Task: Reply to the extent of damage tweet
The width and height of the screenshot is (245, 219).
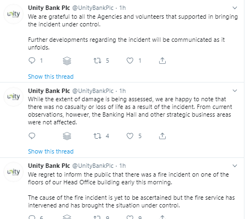Action: click(32, 136)
